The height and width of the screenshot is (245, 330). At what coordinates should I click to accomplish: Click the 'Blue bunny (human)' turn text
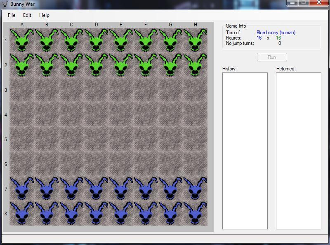tap(276, 33)
